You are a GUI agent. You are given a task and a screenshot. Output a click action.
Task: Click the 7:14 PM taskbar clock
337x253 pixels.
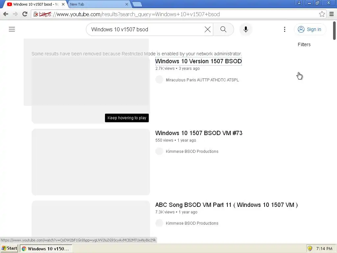click(x=324, y=249)
